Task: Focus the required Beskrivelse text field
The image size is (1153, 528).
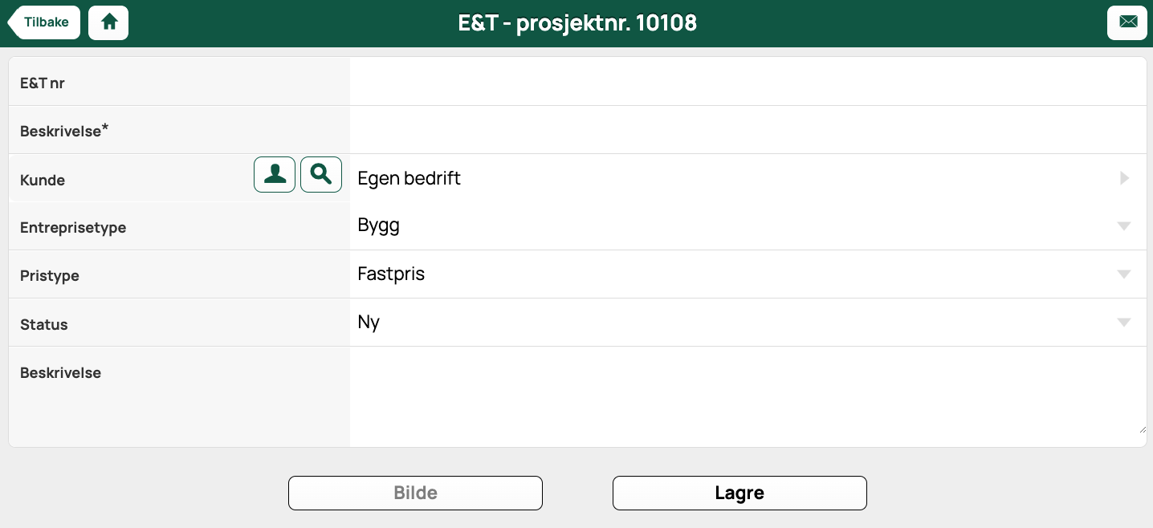Action: point(748,130)
